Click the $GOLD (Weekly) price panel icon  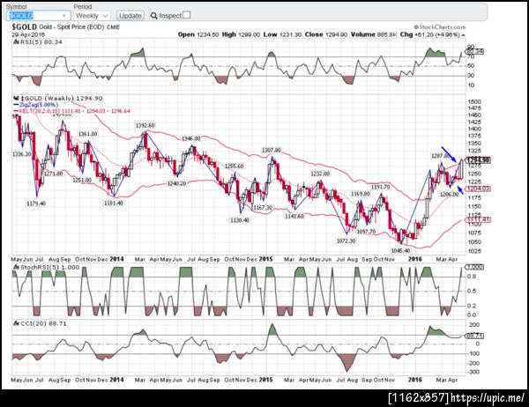coord(16,98)
